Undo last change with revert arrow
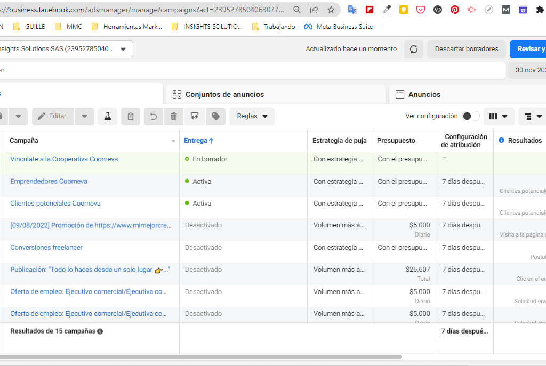The height and width of the screenshot is (366, 546). pos(153,116)
